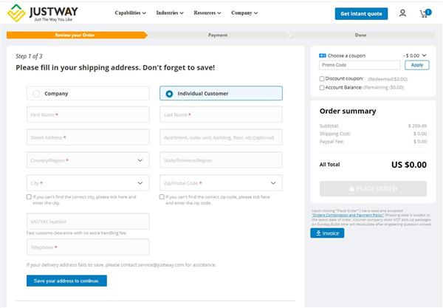Open the user account icon
This screenshot has height=308, width=443.
(402, 13)
